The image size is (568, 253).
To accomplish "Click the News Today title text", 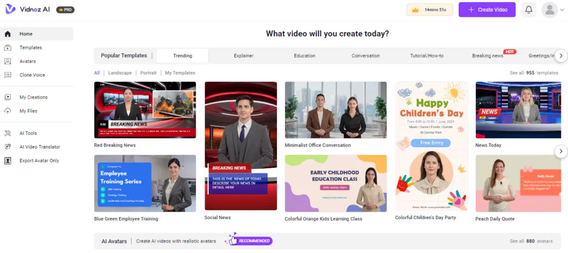I will [488, 145].
